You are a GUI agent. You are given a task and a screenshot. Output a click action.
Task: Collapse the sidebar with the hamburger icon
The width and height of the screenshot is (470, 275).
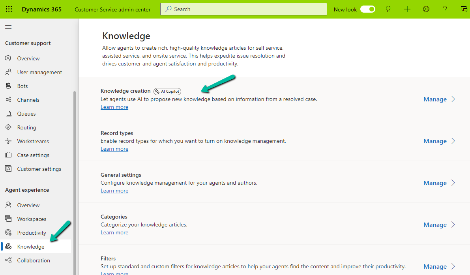coord(8,27)
